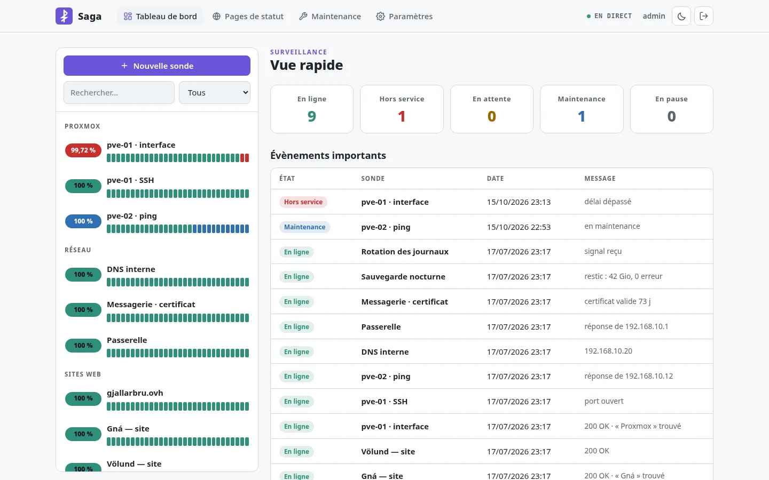The image size is (769, 480).
Task: Select gjallarbru.ovh probe in sidebar
Action: [157, 399]
